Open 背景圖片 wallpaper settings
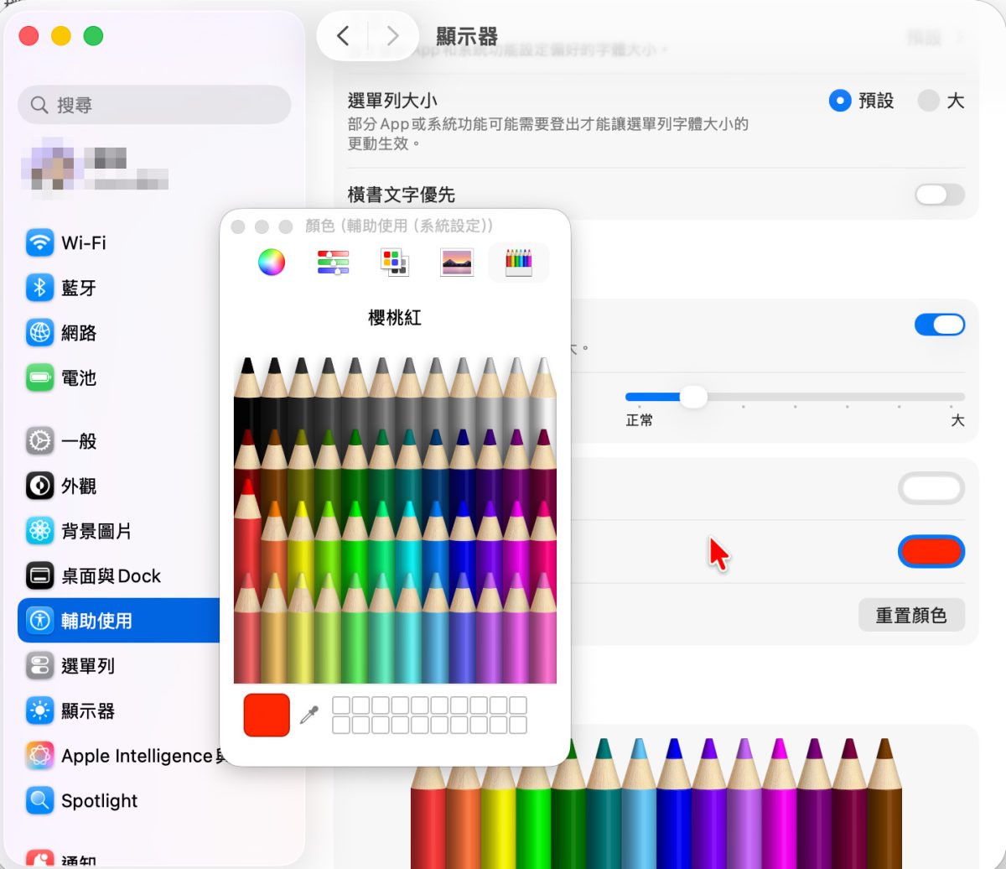 117,531
